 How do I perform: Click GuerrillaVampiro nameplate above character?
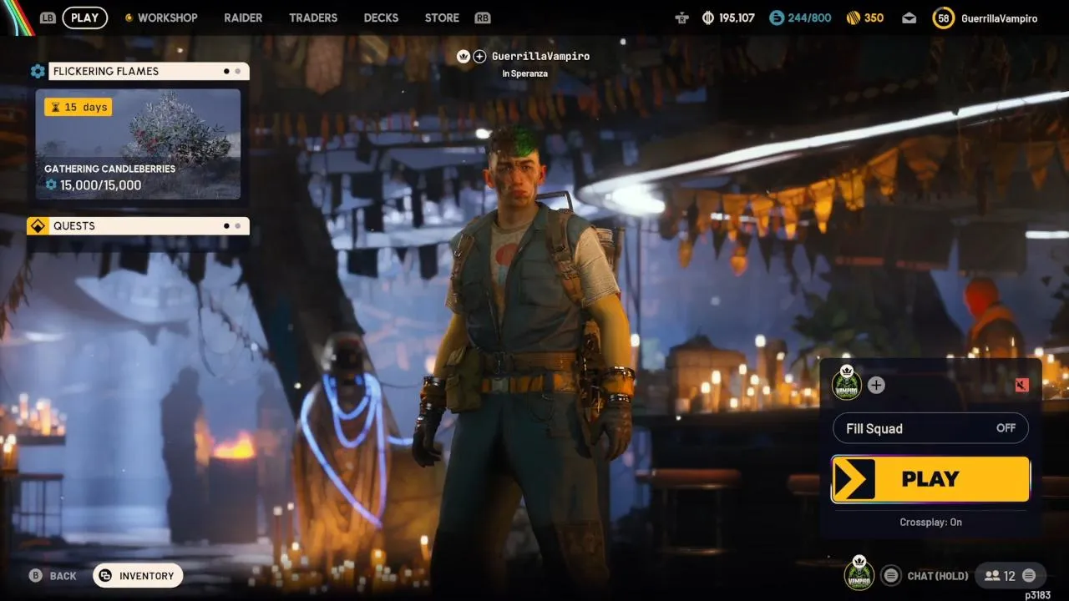coord(540,56)
